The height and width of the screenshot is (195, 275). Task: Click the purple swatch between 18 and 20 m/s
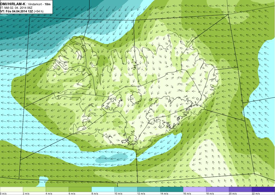tap(218, 190)
